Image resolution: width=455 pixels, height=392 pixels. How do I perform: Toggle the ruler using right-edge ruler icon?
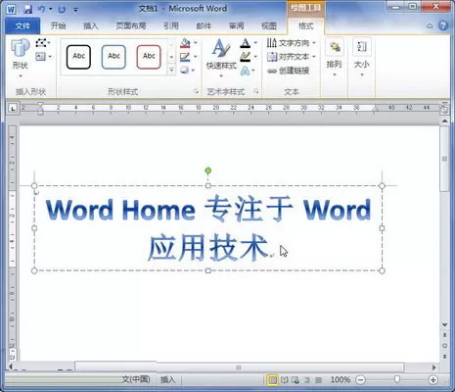[444, 110]
